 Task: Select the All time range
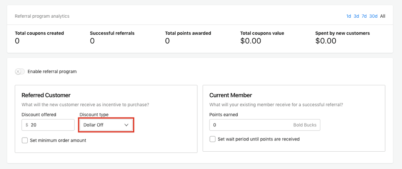tap(383, 16)
